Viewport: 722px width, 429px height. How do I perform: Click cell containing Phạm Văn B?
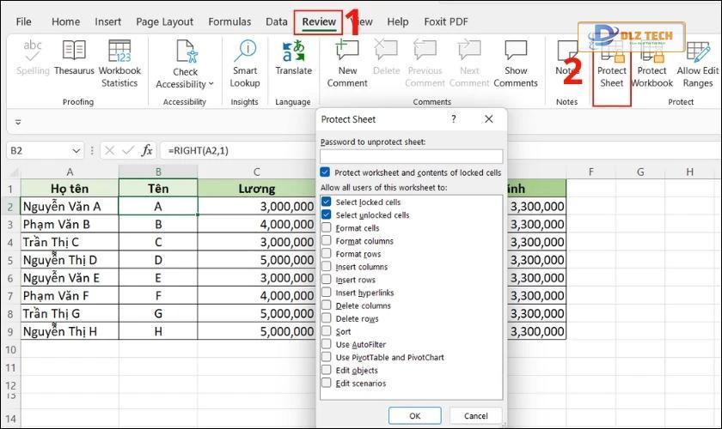pyautogui.click(x=70, y=224)
